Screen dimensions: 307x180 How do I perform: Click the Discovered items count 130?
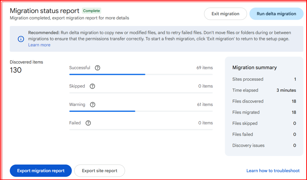(16, 70)
